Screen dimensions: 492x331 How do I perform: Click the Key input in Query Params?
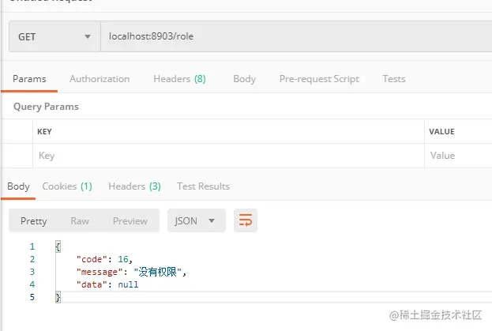(x=228, y=156)
